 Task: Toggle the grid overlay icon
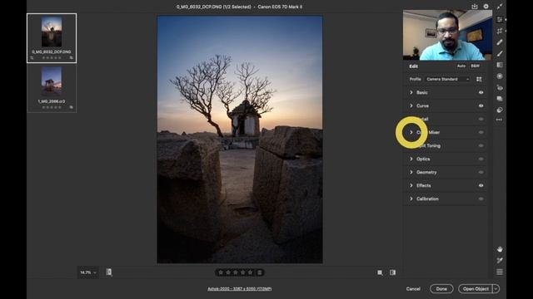click(500, 272)
